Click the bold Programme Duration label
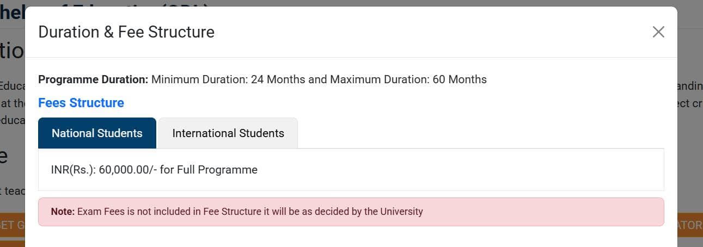This screenshot has height=247, width=703. (x=93, y=79)
